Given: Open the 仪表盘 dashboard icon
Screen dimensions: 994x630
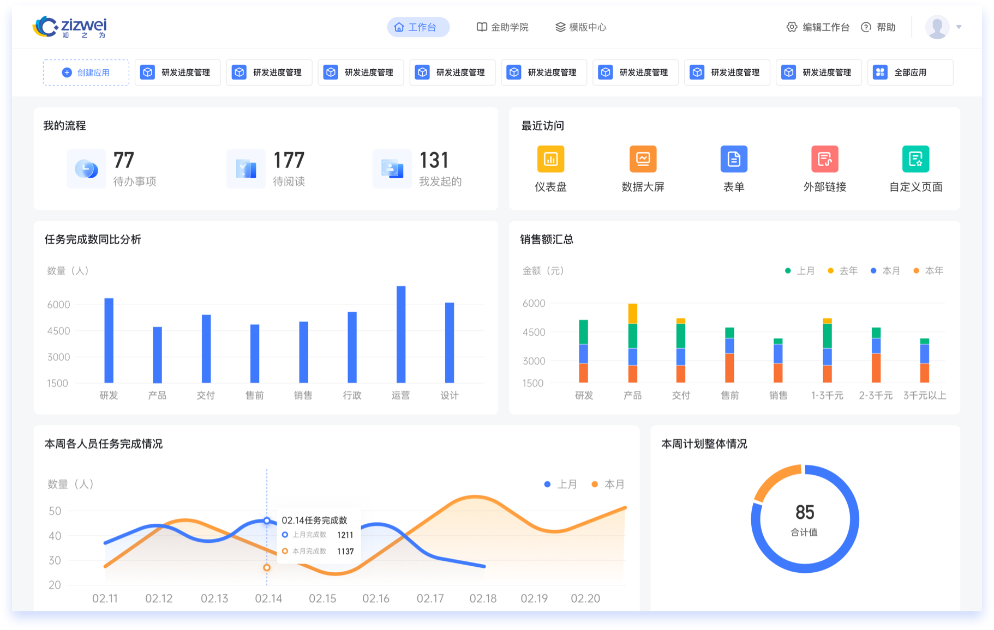Looking at the screenshot, I should 550,159.
